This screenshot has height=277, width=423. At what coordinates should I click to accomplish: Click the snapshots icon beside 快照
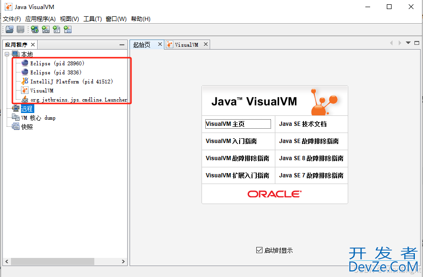(x=16, y=126)
